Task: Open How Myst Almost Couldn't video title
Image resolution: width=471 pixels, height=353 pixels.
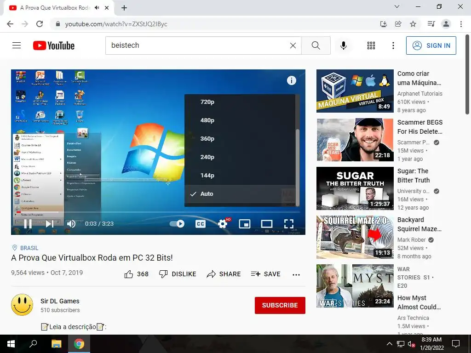Action: (419, 302)
